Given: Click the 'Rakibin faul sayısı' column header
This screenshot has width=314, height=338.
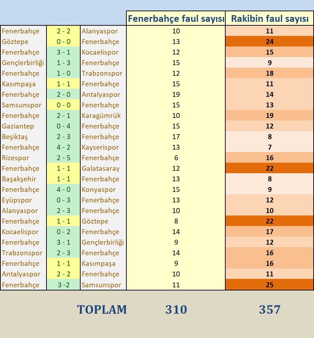Looking at the screenshot, I should (x=270, y=18).
